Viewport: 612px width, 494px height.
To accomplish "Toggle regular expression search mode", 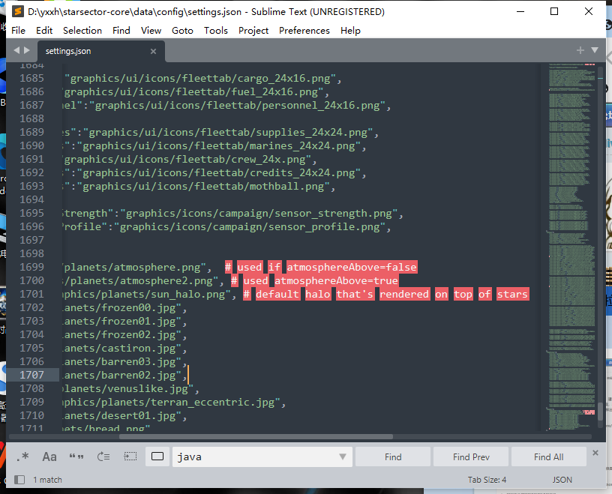I will pos(22,457).
